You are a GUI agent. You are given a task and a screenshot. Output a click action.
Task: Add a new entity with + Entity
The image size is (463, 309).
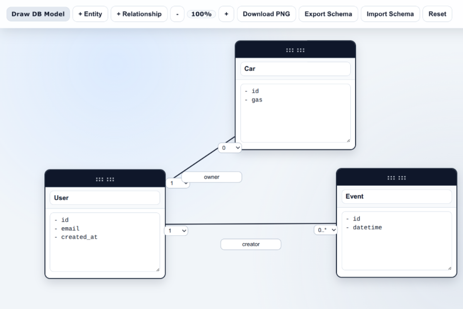pos(90,14)
